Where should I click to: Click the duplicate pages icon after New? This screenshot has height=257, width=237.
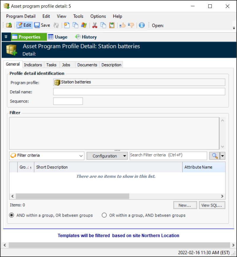[x=75, y=25]
